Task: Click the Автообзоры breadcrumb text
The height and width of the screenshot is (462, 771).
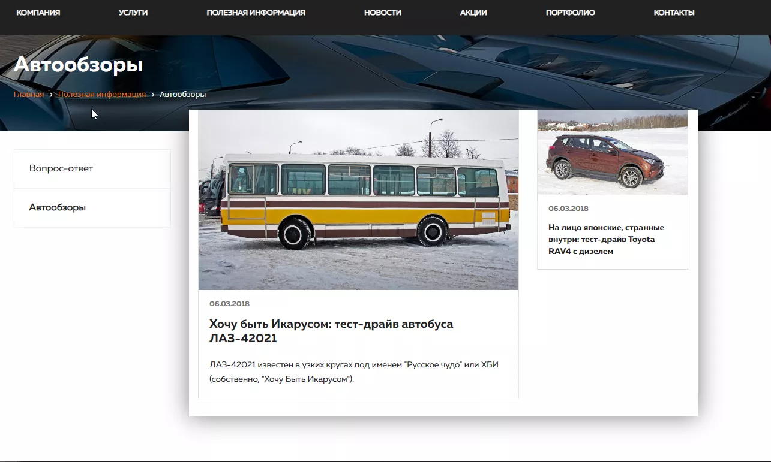Action: [183, 95]
